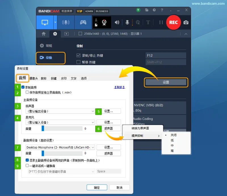Open PTT 仅在按下快捷键时录音 dropdown

pyautogui.click(x=61, y=172)
